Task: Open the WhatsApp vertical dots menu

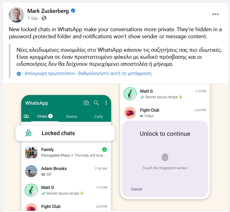Action: [106, 103]
